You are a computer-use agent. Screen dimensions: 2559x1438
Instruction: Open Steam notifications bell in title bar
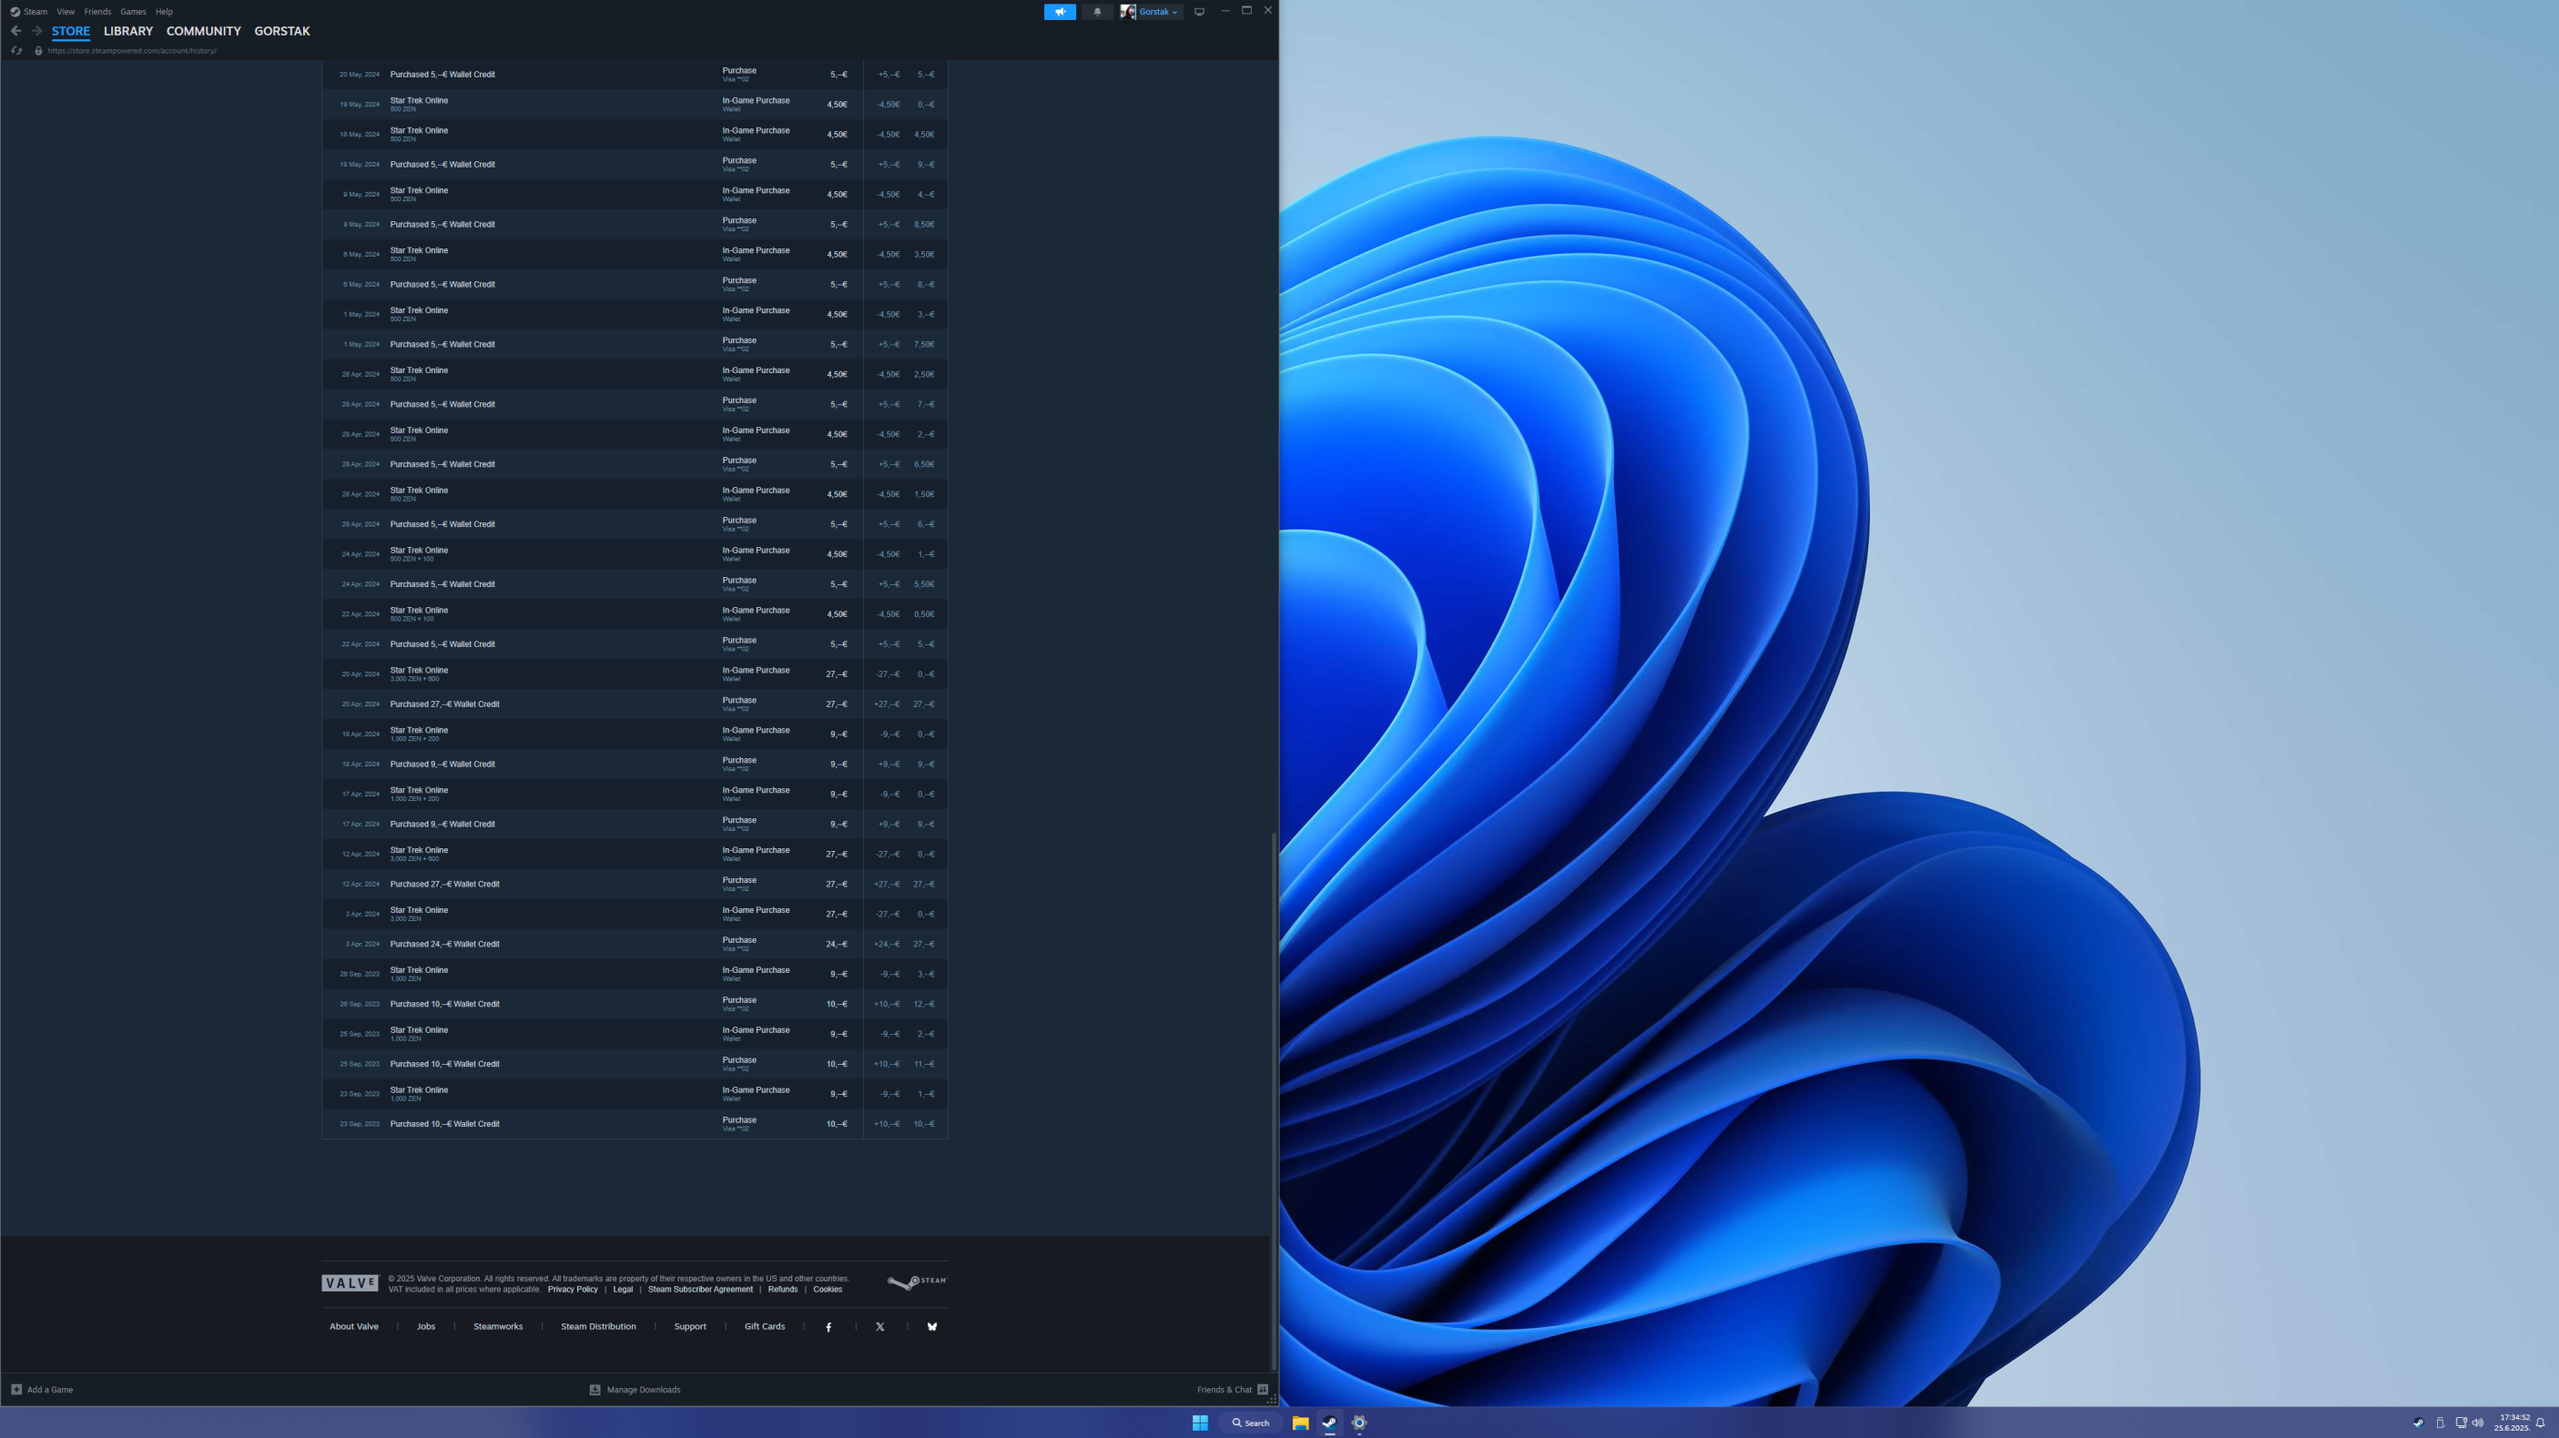1097,12
